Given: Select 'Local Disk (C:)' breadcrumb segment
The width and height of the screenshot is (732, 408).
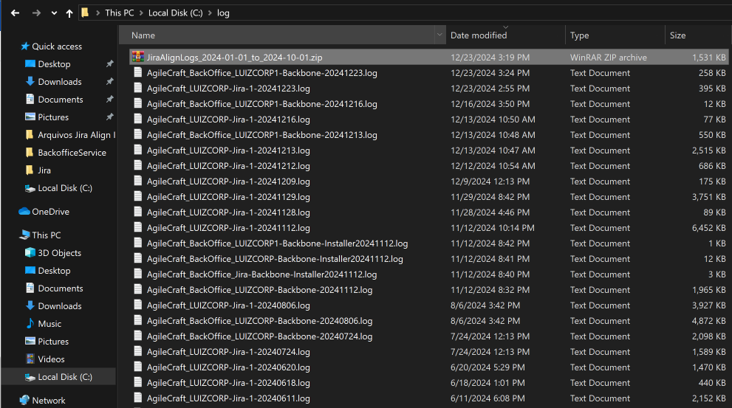Looking at the screenshot, I should [176, 13].
